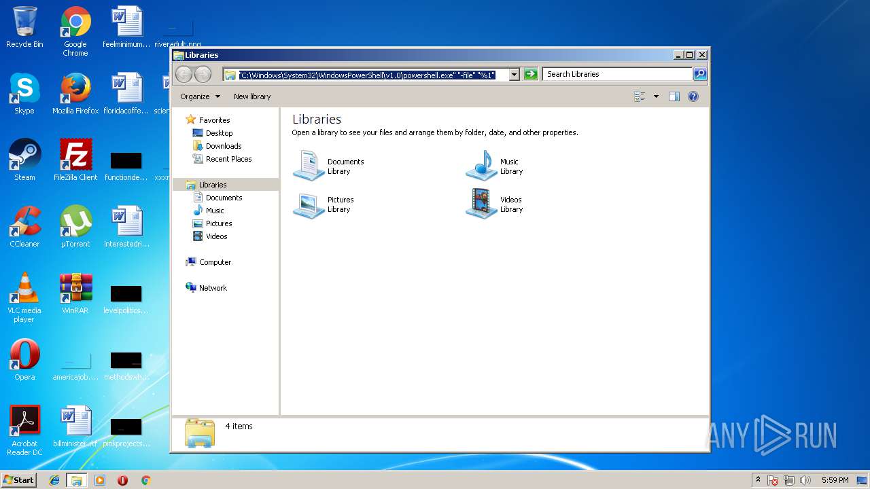Open Action Center flag tray icon

[773, 480]
